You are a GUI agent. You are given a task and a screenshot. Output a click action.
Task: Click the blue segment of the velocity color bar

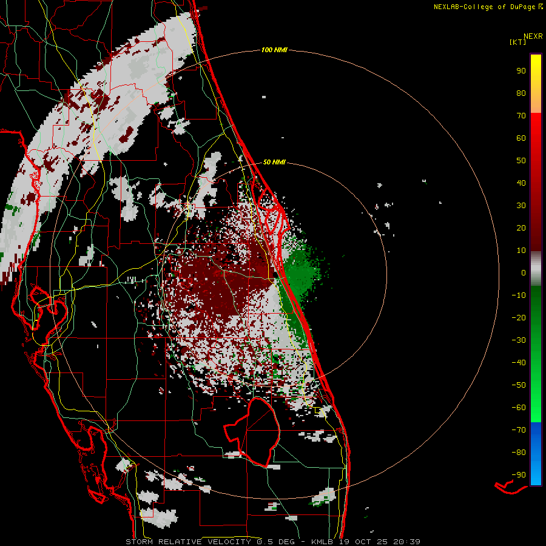pyautogui.click(x=536, y=454)
